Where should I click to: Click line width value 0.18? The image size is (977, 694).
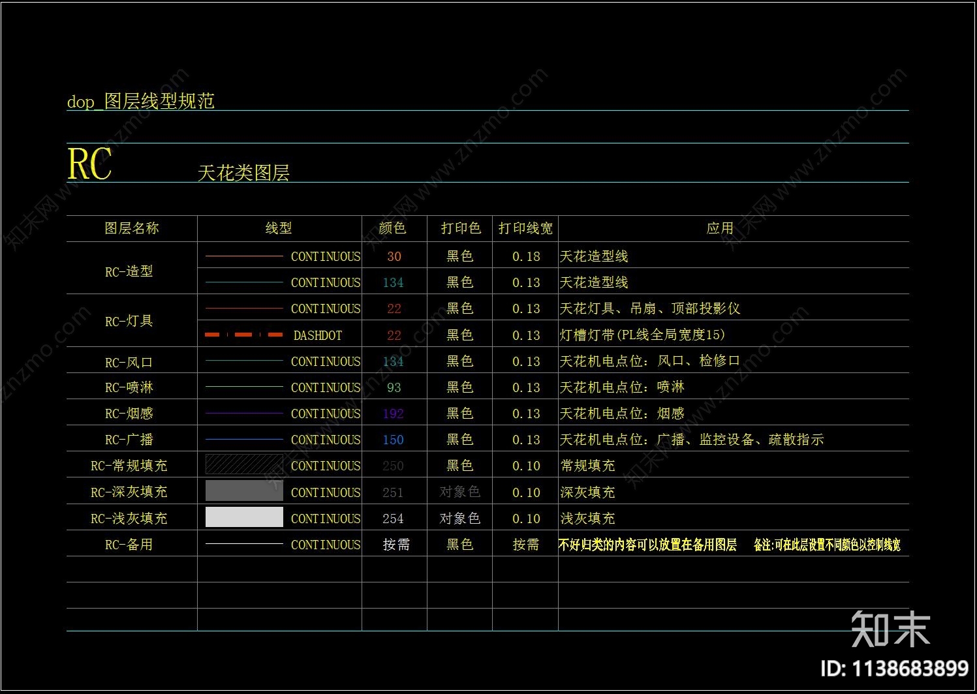click(x=526, y=256)
